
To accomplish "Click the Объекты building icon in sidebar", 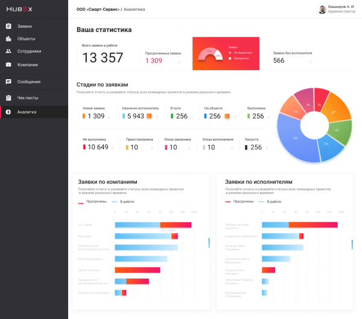I will click(x=8, y=39).
